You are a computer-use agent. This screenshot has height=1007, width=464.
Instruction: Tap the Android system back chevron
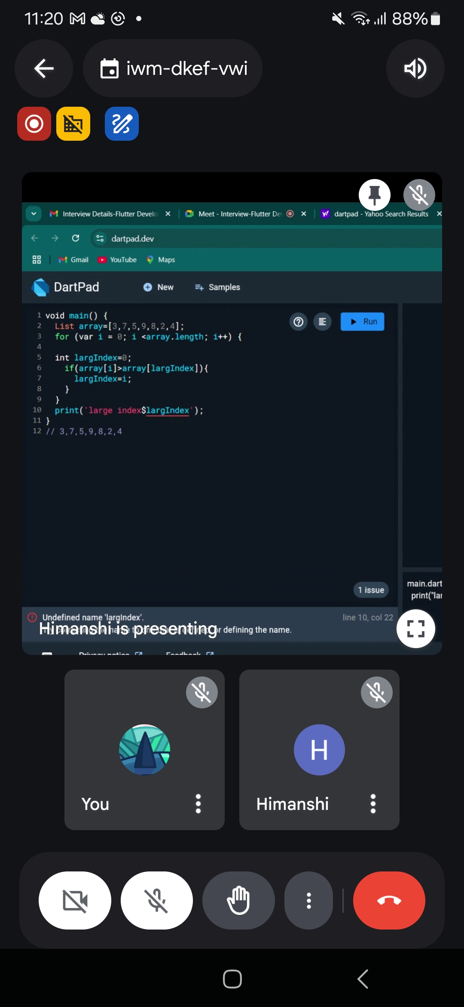pyautogui.click(x=363, y=979)
